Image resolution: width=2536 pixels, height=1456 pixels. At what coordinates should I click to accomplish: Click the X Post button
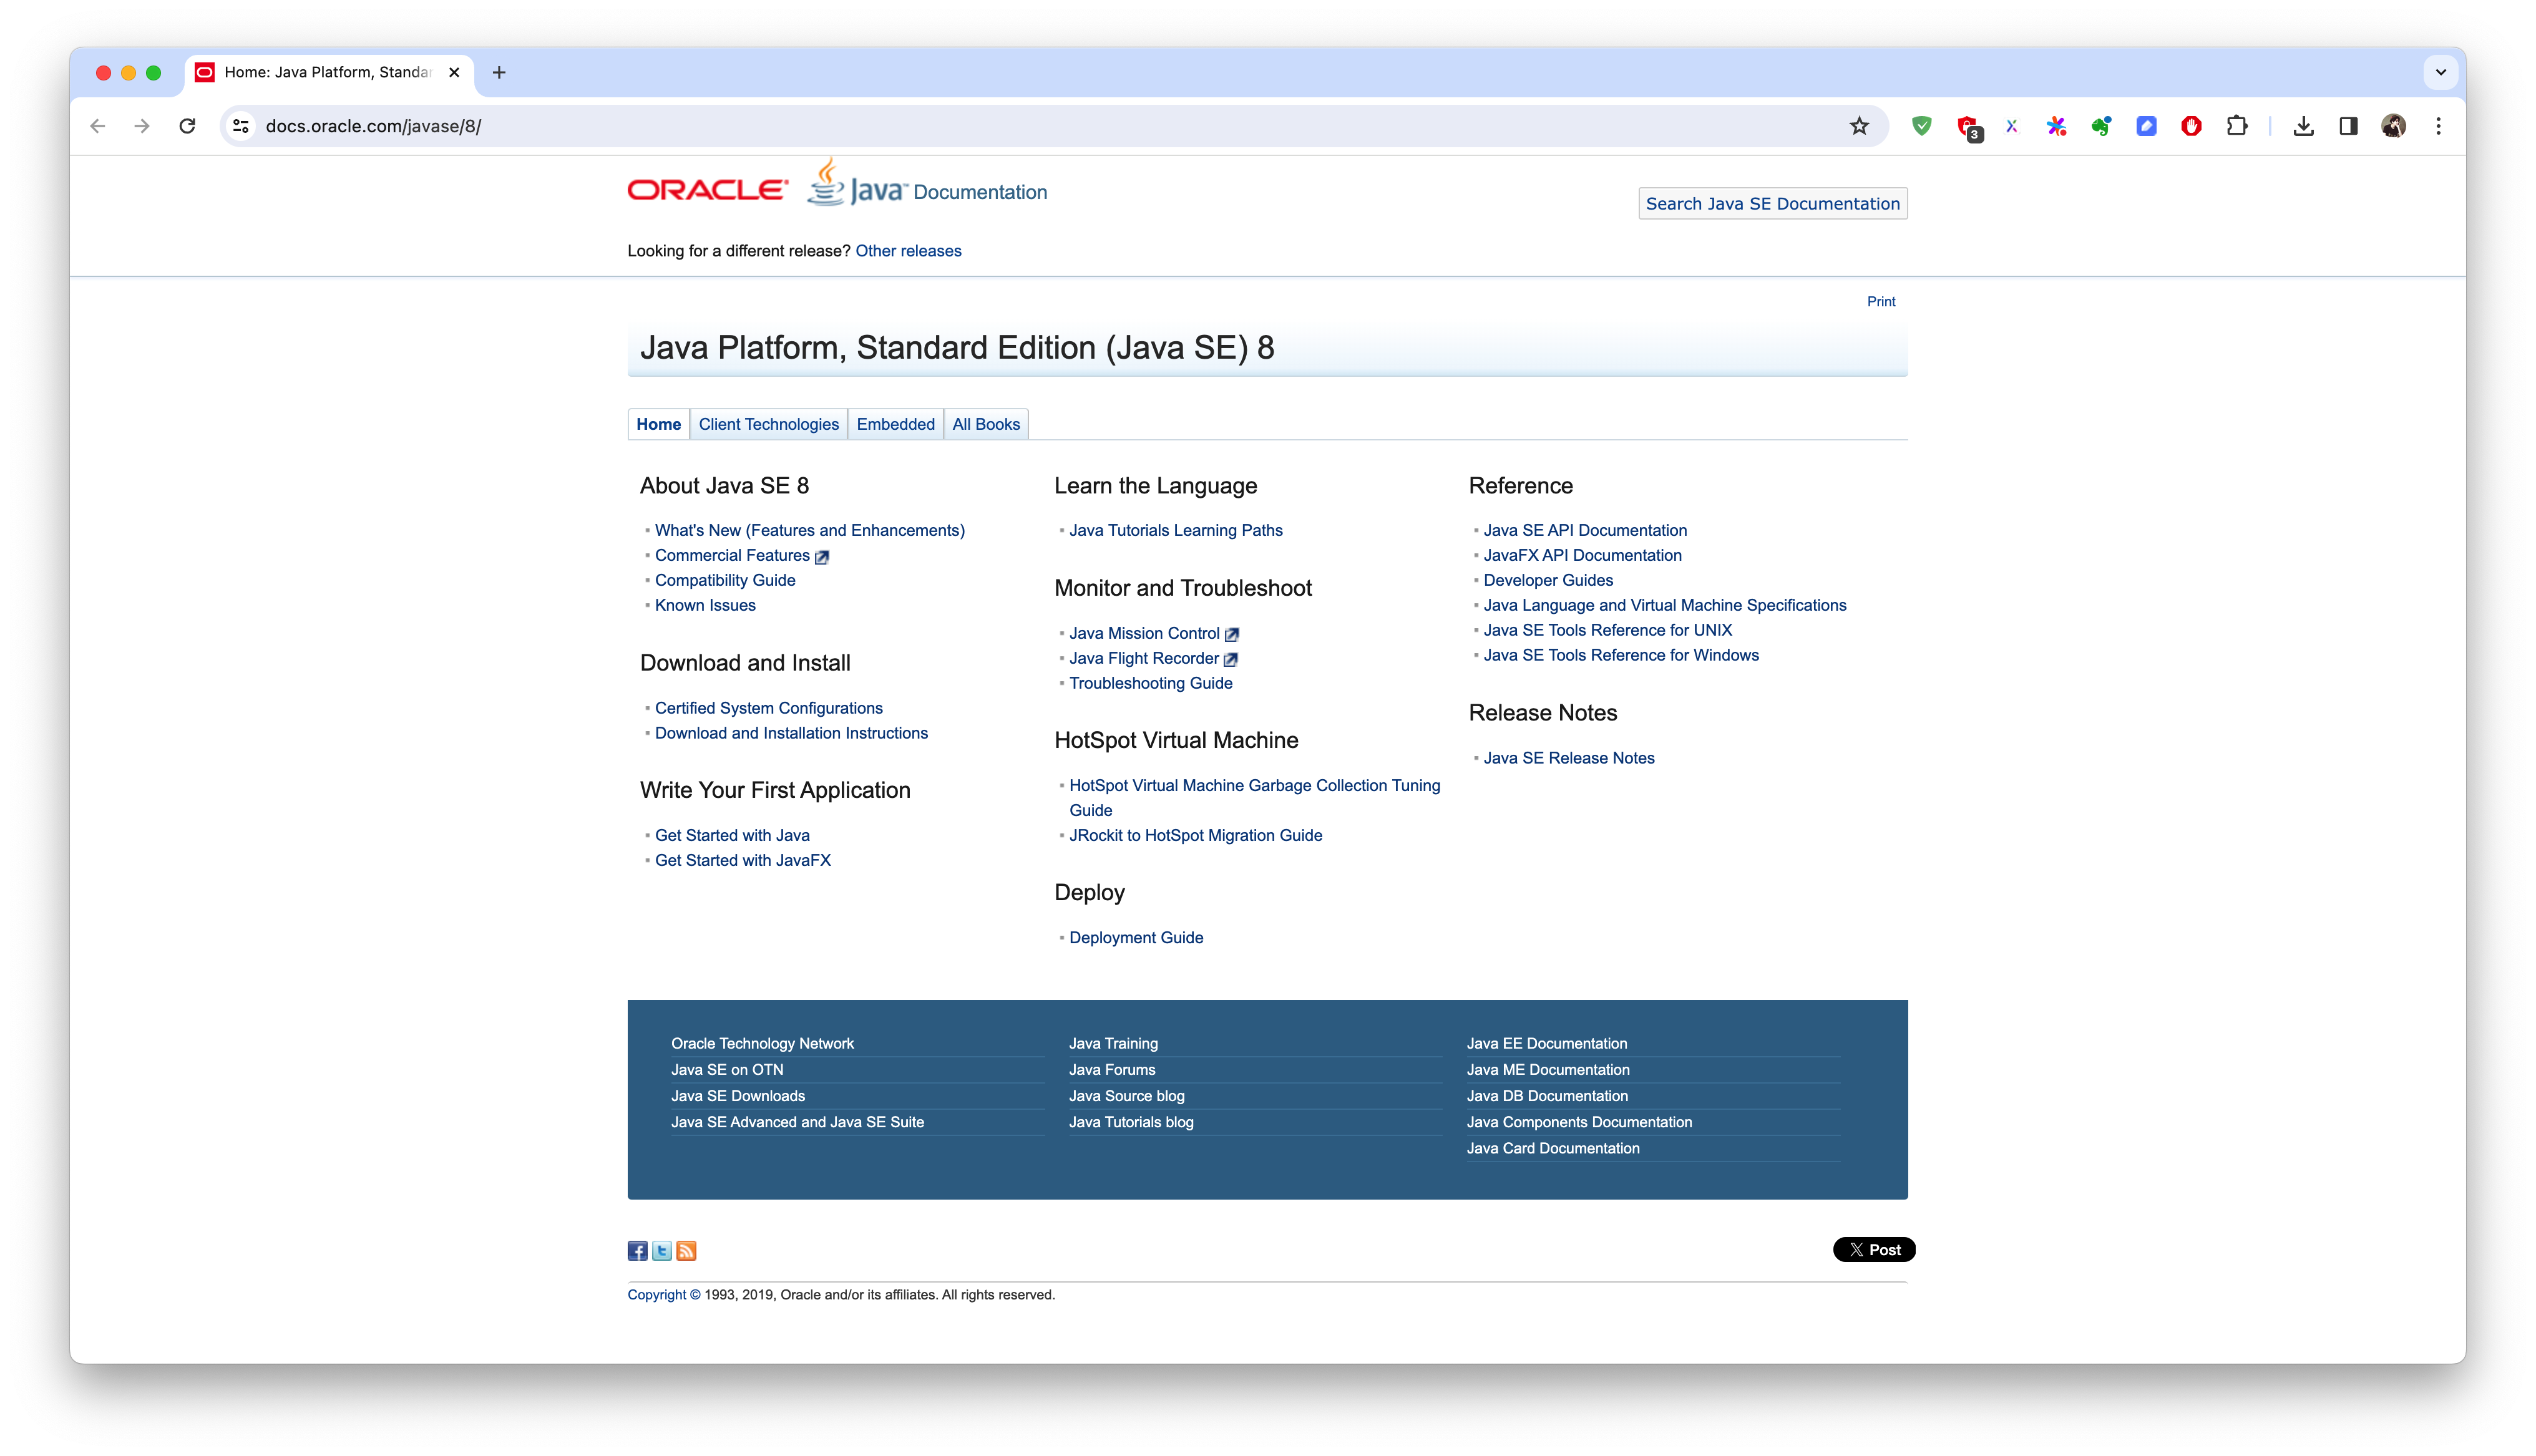tap(1874, 1250)
